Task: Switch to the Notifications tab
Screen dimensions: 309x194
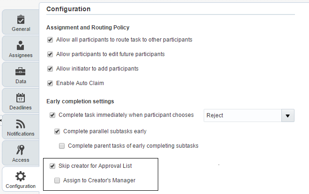Action: [21, 134]
